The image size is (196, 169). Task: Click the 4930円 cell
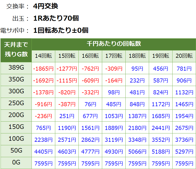tap(114, 151)
